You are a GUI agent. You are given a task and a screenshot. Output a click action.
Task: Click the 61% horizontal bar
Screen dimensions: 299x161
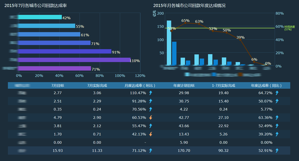point(49,34)
